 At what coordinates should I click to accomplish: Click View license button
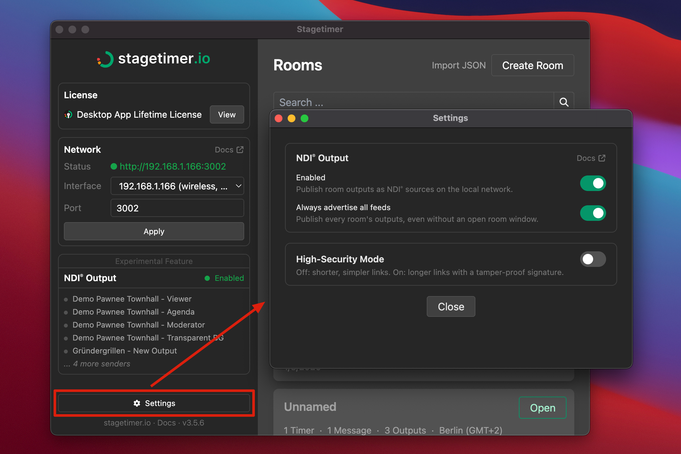tap(227, 114)
